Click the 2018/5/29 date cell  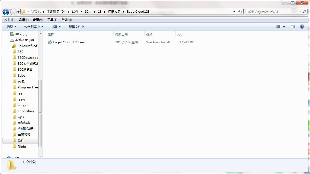[x=128, y=42]
